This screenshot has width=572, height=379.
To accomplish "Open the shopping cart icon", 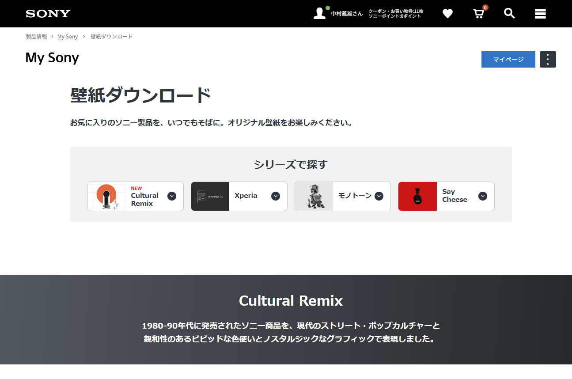I will tap(479, 14).
